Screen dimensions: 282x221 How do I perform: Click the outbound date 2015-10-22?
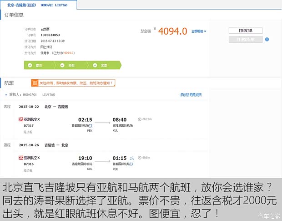(x=29, y=107)
